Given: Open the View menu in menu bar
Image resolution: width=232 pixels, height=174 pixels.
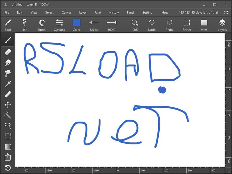Looking at the screenshot, I should (34, 12).
